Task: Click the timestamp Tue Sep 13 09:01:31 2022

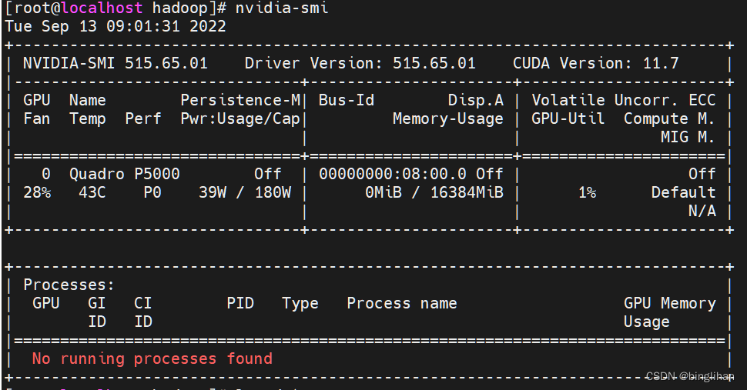Action: [116, 26]
